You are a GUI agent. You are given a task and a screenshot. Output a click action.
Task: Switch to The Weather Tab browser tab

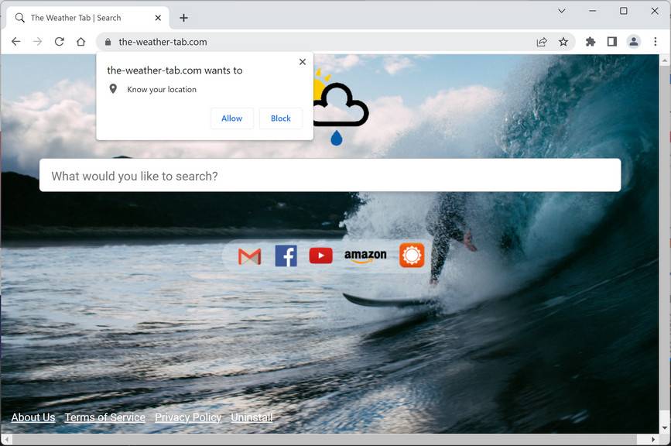point(85,17)
